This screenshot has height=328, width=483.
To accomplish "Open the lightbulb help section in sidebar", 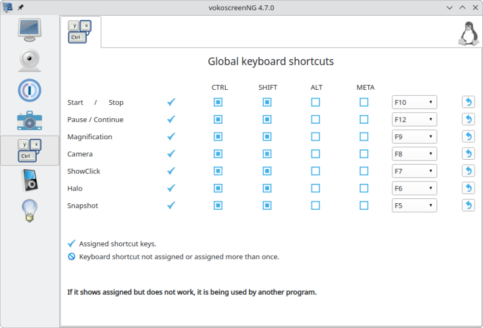I will (30, 211).
